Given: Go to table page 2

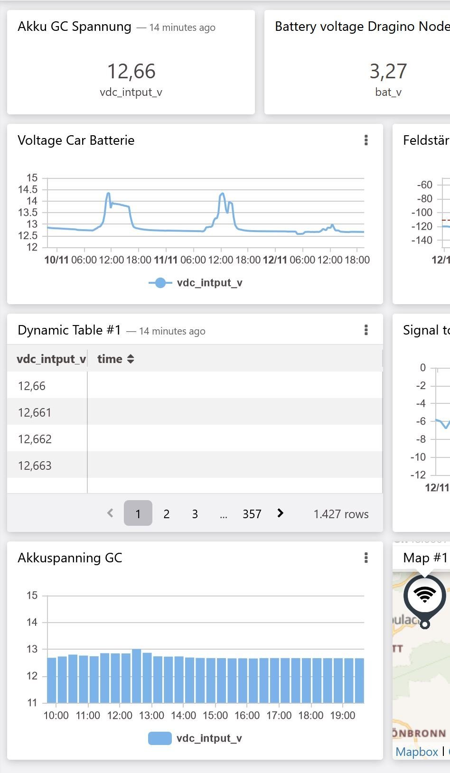Looking at the screenshot, I should [167, 513].
